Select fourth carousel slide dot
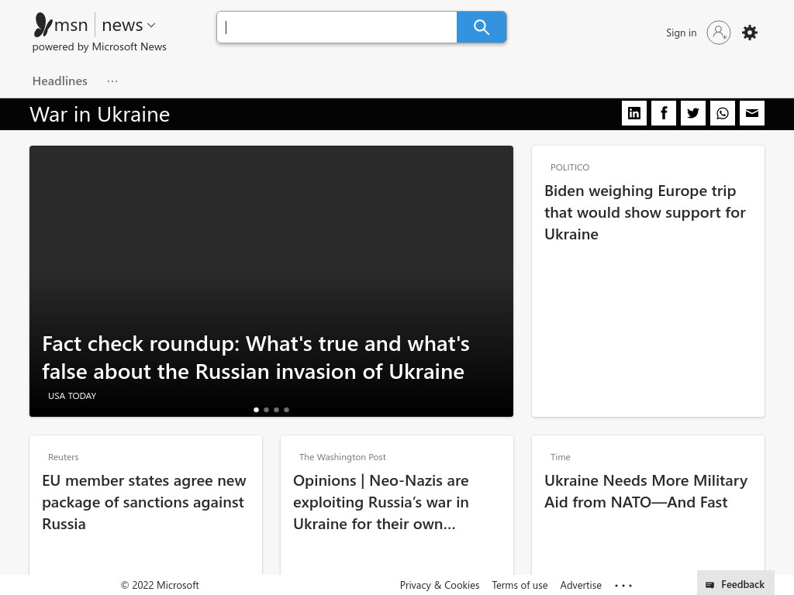Screen dimensions: 794x595 click(287, 410)
